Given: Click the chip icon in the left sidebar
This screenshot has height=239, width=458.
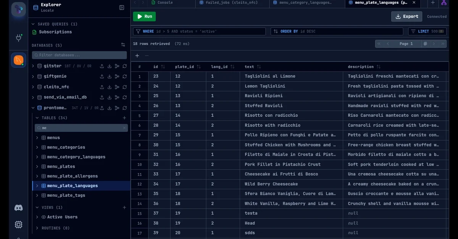Looking at the screenshot, I should (x=18, y=225).
